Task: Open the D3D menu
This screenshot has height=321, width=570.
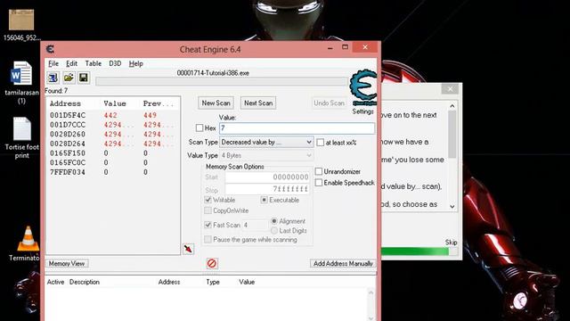Action: pyautogui.click(x=115, y=63)
